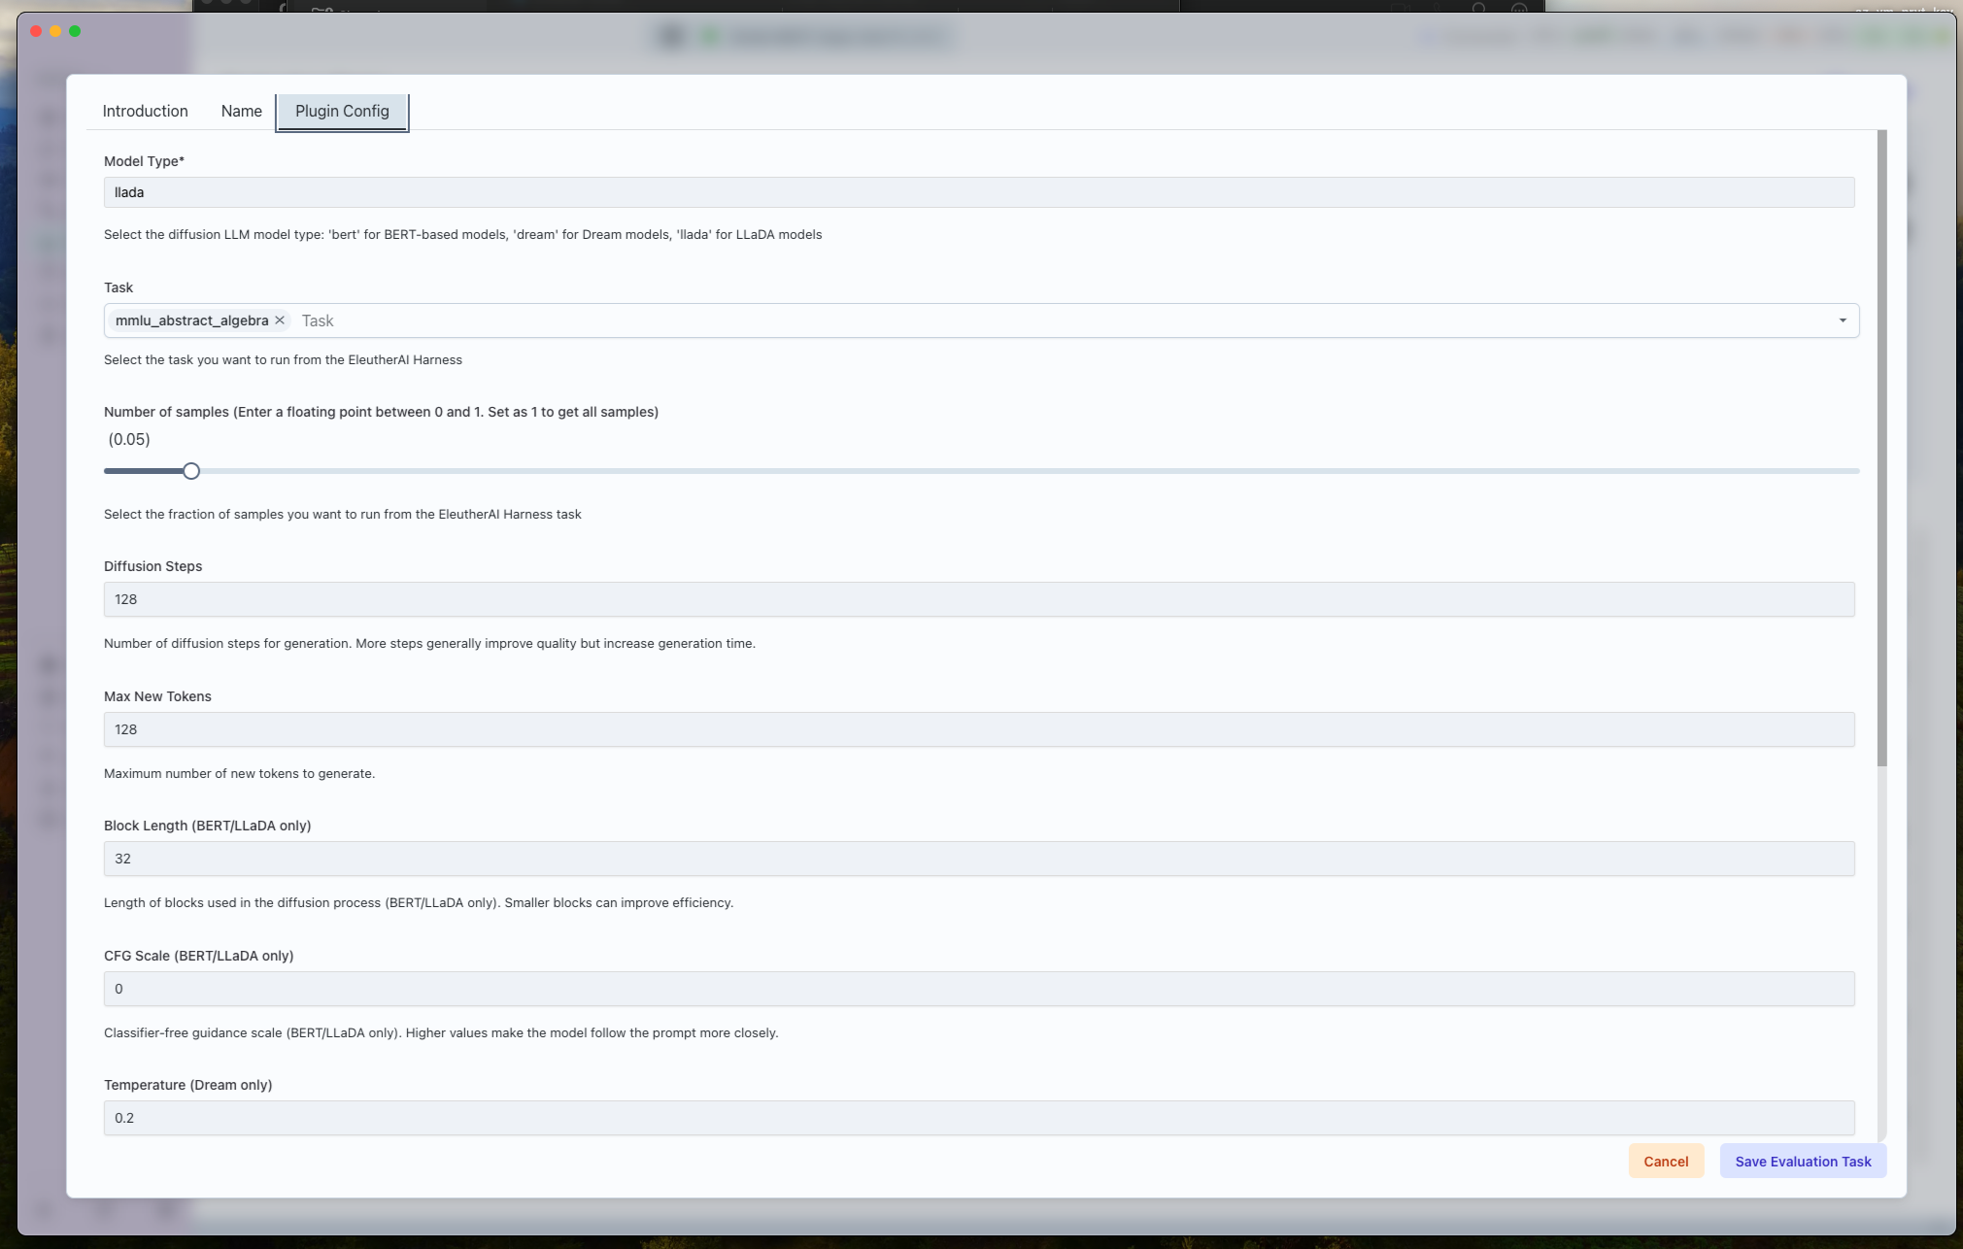Screen dimensions: 1963x1249
Task: Click the green fullscreen window button
Action: (75, 31)
